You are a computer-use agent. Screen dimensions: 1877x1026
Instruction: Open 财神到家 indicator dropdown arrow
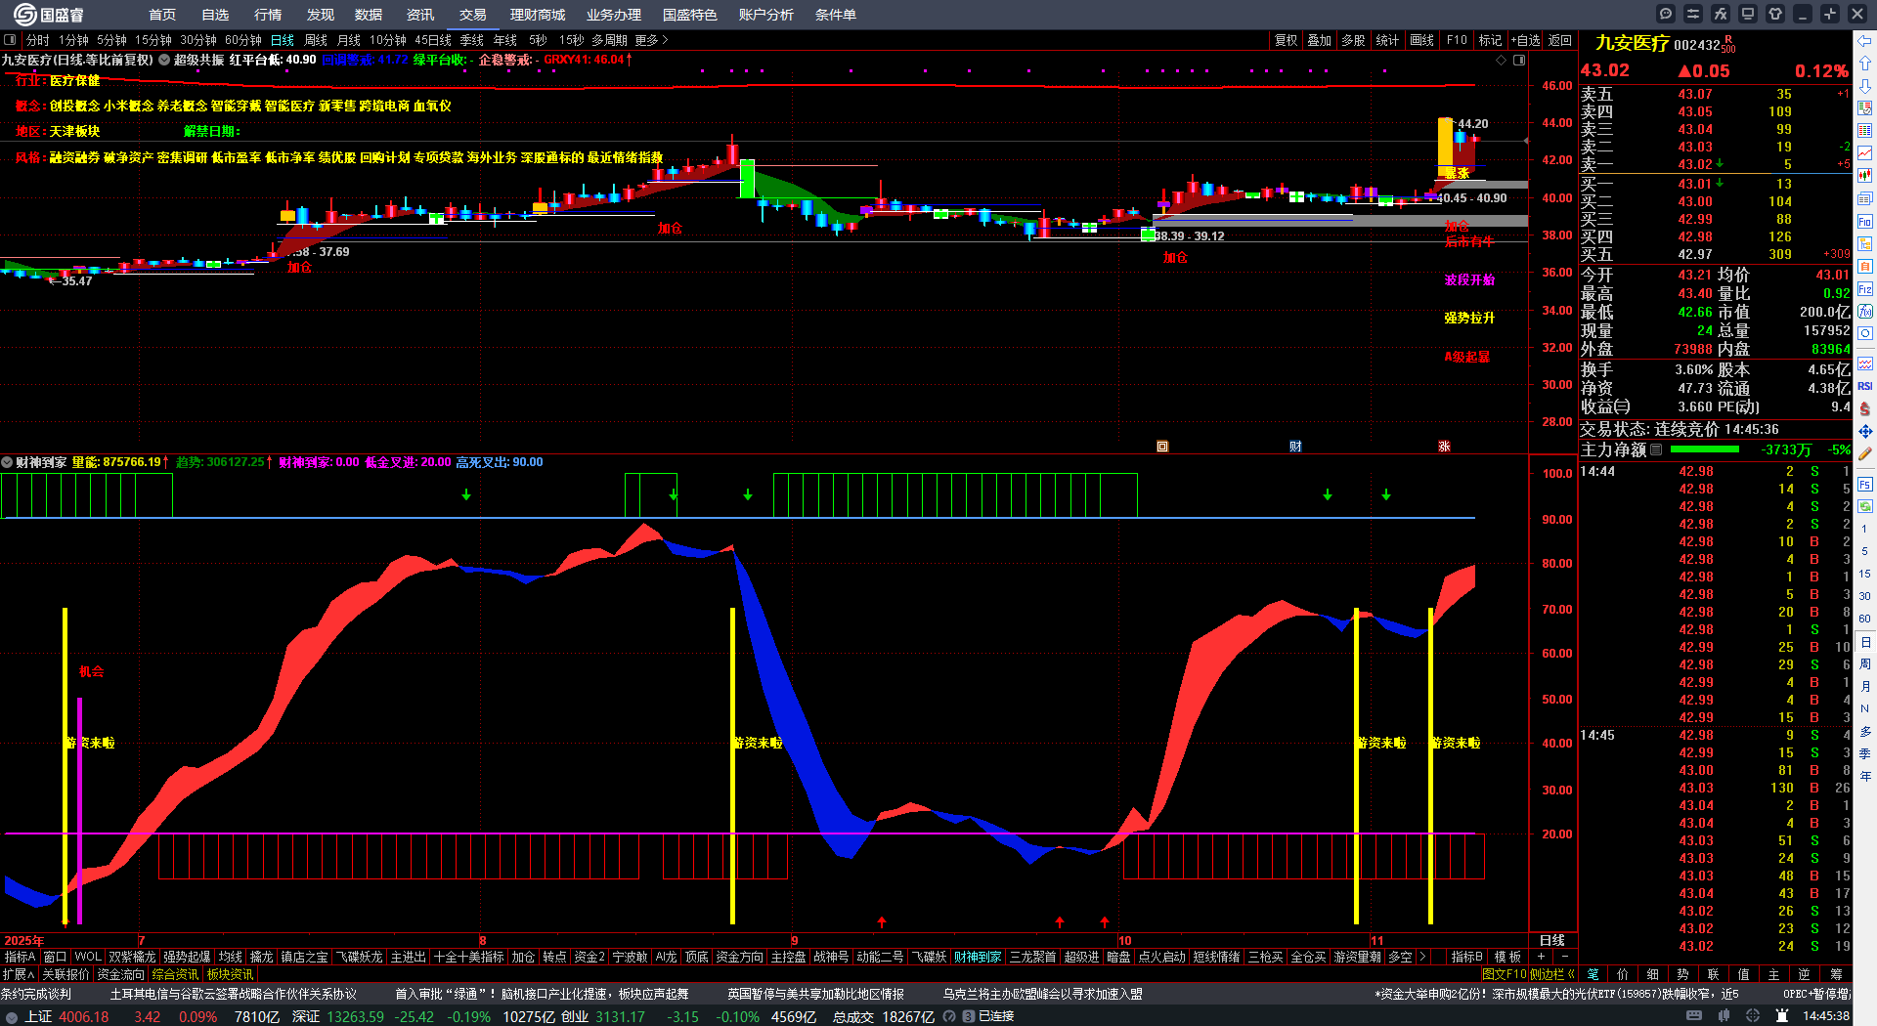pyautogui.click(x=7, y=462)
